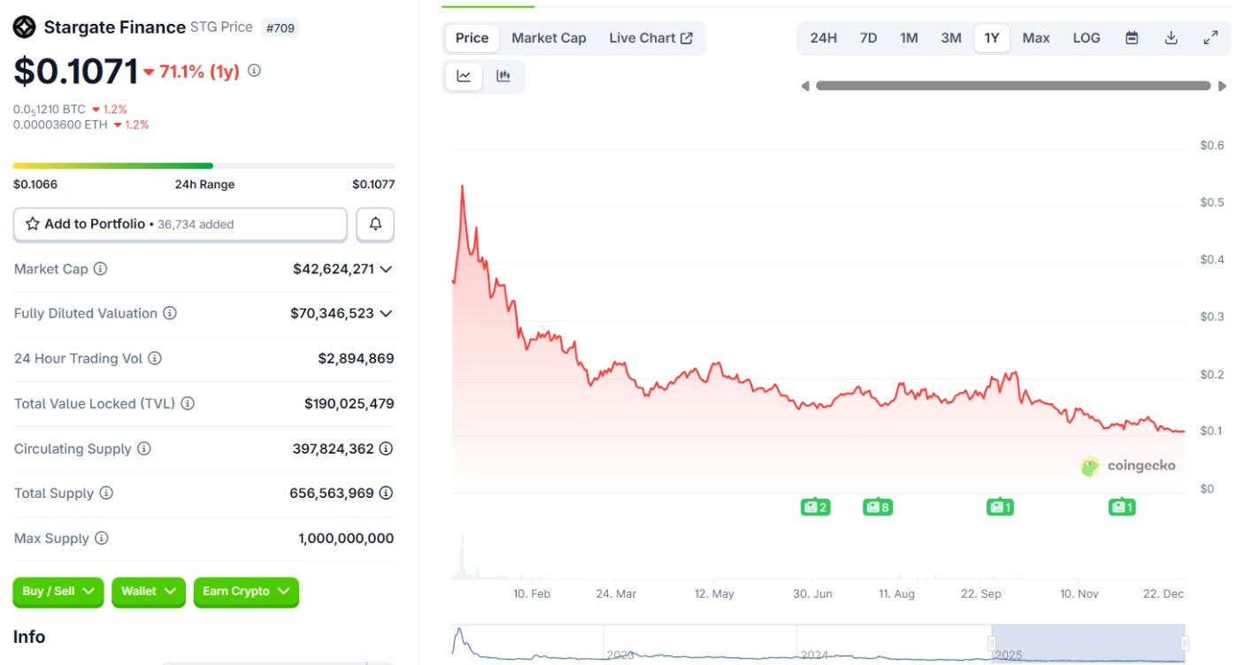The height and width of the screenshot is (665, 1245).
Task: Select the Max time range
Action: coord(1035,38)
